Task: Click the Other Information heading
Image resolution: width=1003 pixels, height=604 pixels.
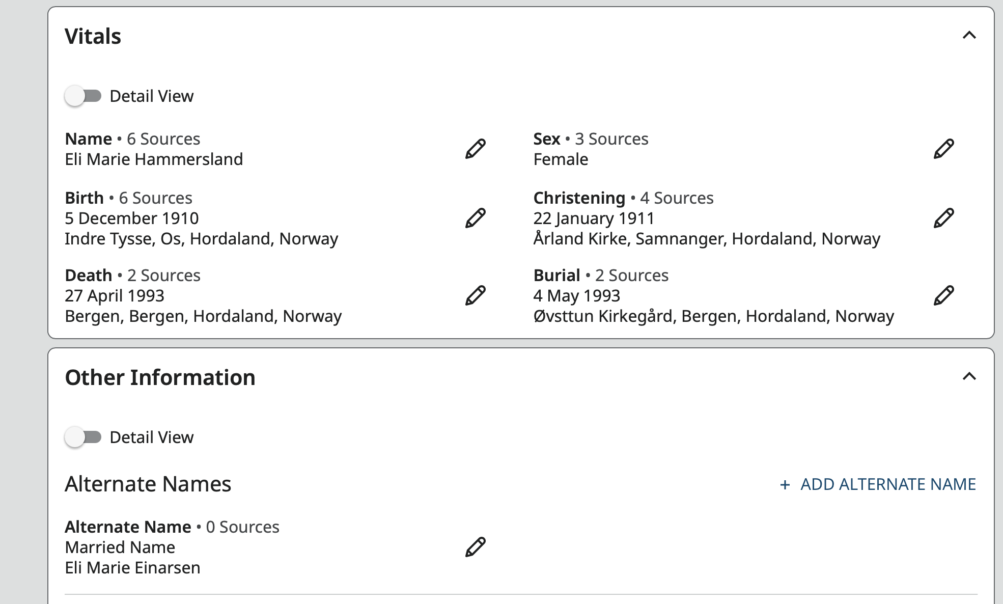Action: pos(160,377)
